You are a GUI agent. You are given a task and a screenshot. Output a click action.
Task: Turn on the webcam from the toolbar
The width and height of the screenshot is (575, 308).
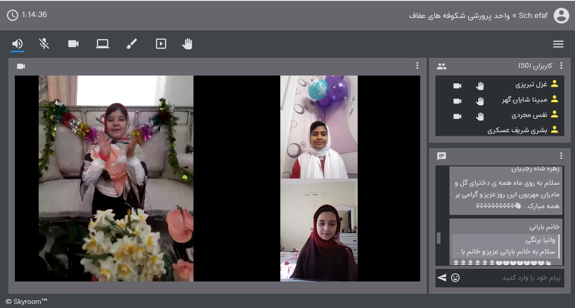pyautogui.click(x=73, y=44)
